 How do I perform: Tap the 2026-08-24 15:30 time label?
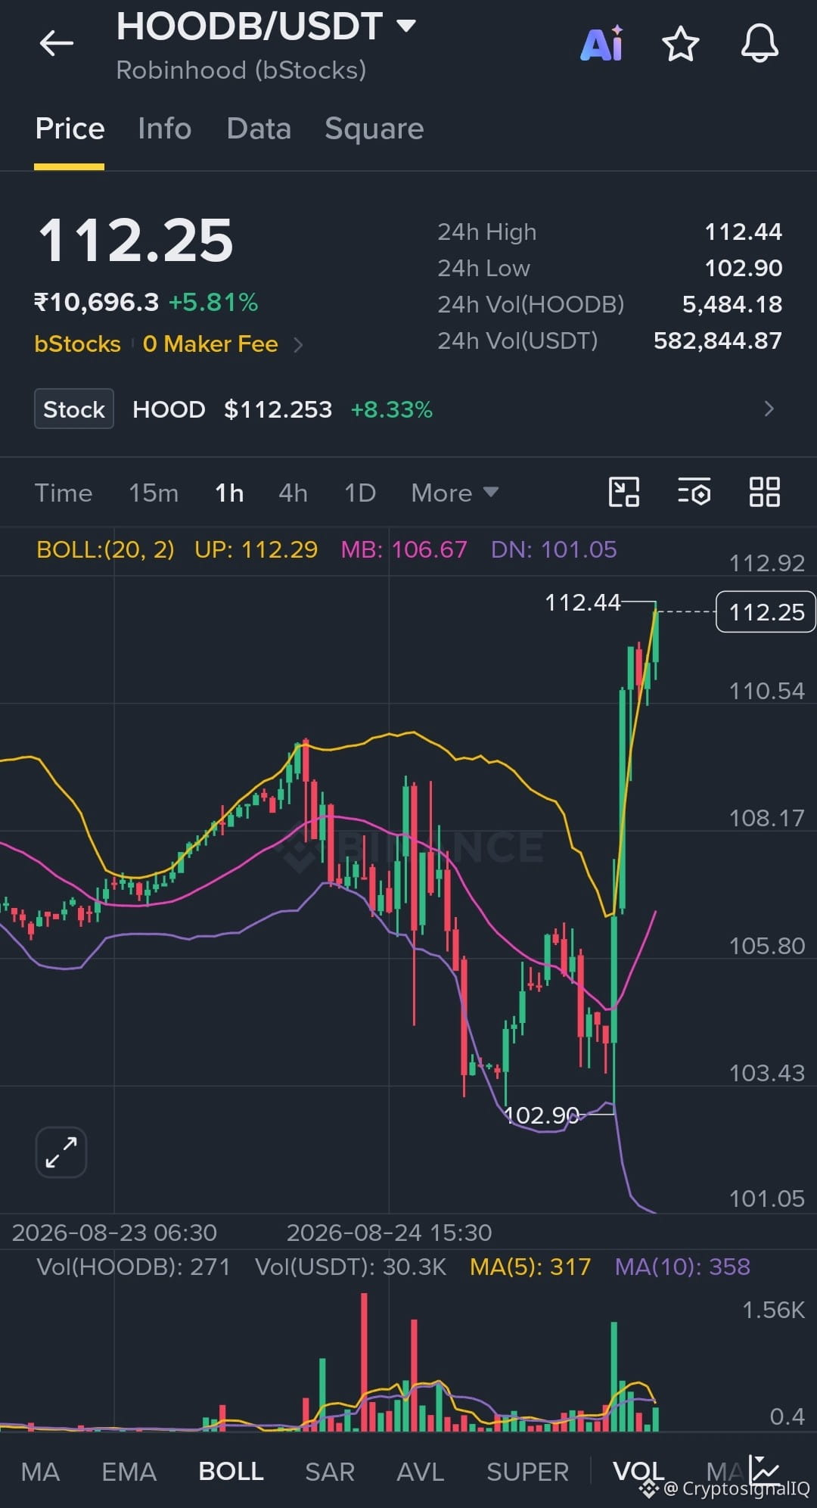tap(389, 1233)
